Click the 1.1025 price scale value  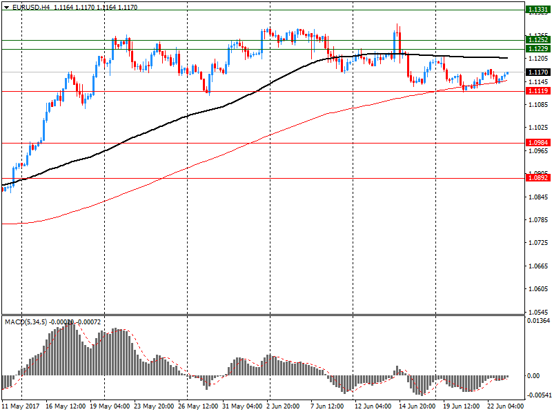(x=538, y=128)
